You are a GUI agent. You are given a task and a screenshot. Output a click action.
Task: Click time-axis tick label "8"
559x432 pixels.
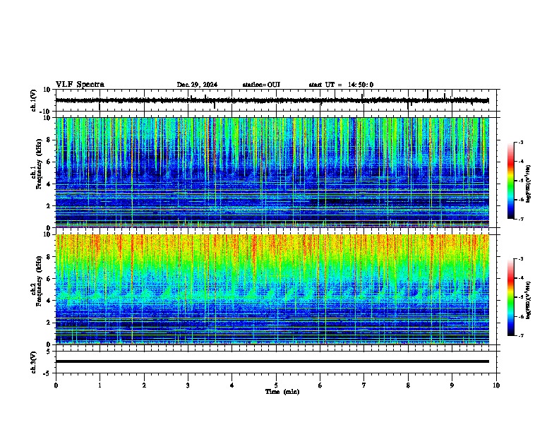coord(408,385)
